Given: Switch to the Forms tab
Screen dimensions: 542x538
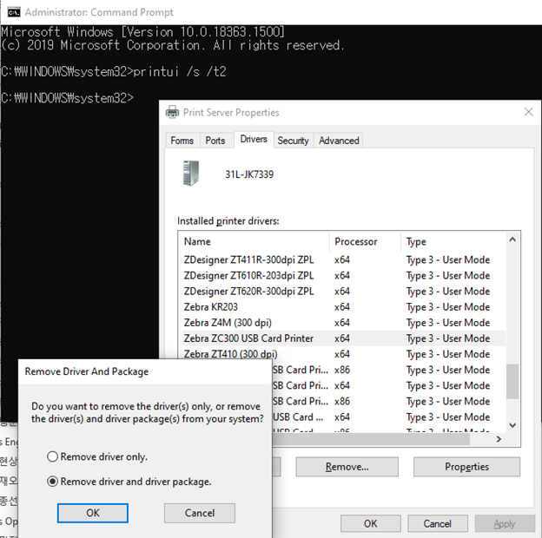Looking at the screenshot, I should [182, 141].
